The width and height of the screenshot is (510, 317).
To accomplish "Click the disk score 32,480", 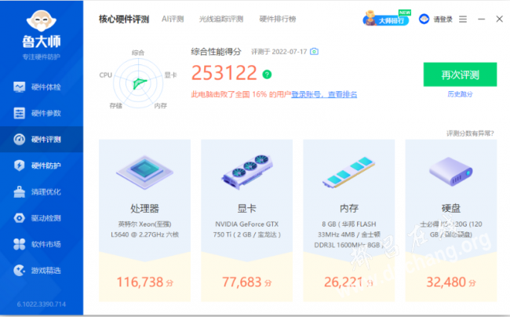I will click(x=446, y=282).
